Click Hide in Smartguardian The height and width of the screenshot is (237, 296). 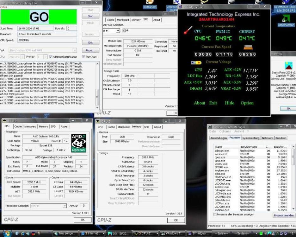pos(229,103)
